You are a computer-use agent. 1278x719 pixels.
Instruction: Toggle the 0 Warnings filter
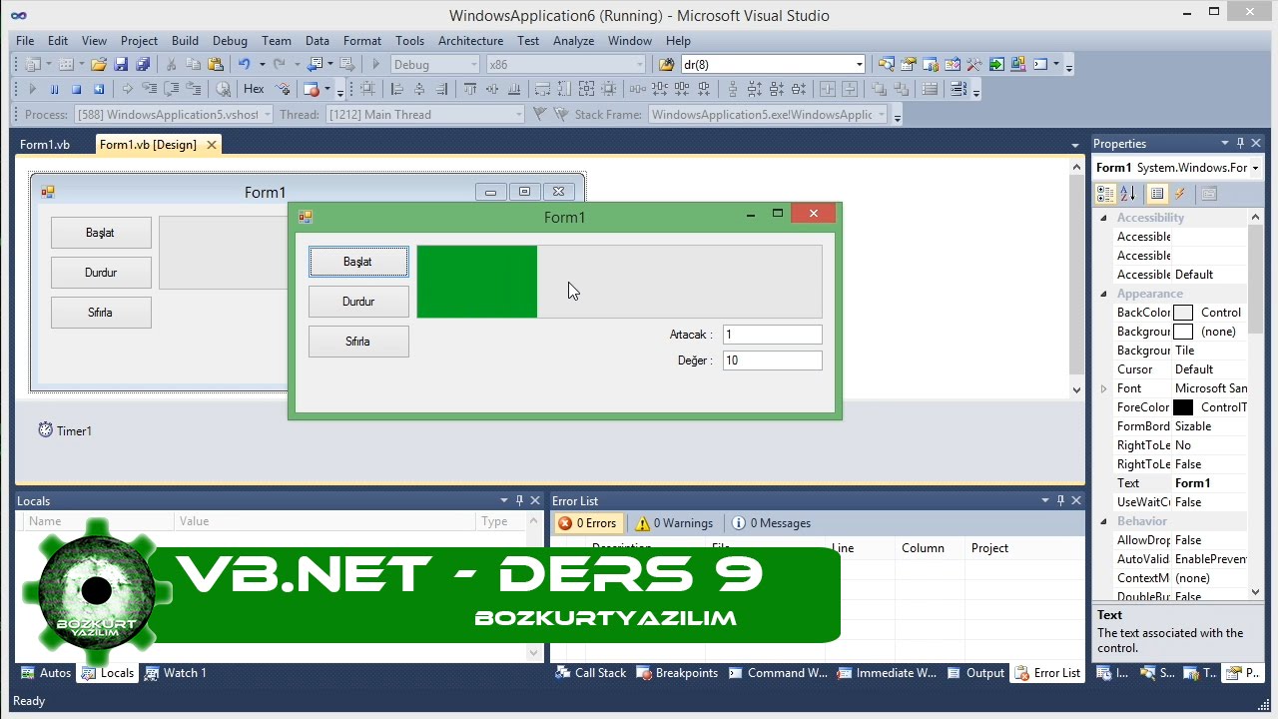674,523
